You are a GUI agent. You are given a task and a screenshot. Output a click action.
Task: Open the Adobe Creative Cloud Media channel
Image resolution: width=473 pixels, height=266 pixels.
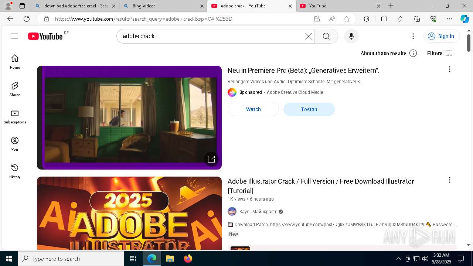point(295,92)
